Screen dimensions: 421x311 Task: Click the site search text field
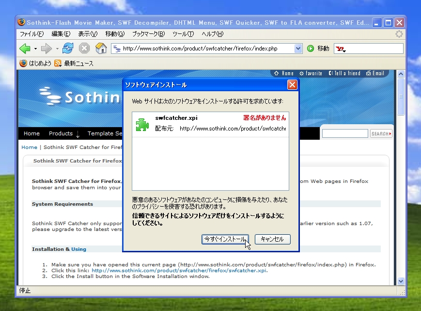click(x=345, y=133)
